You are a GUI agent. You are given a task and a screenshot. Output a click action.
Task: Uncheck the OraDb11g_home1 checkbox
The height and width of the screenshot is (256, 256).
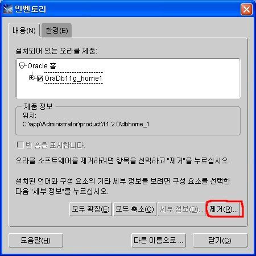coord(40,79)
